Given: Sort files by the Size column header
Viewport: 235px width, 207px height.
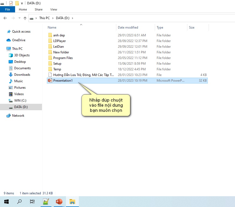Looking at the screenshot, I should tap(192, 27).
